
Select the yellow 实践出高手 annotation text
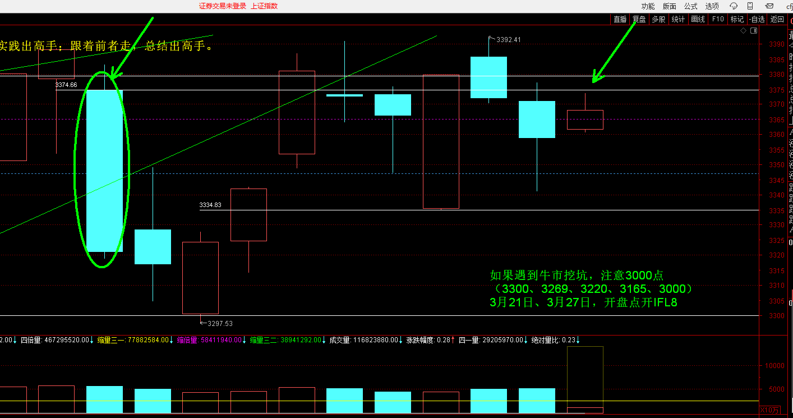[107, 46]
